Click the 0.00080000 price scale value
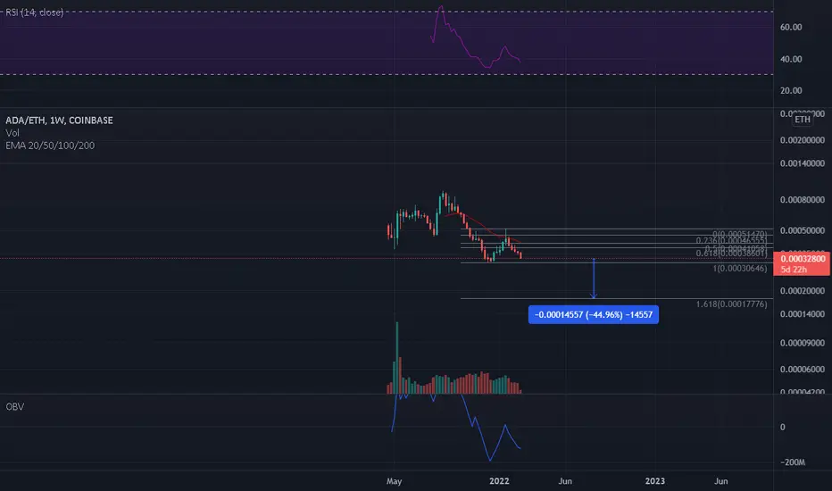Screen dimensions: 832x491 [x=802, y=200]
